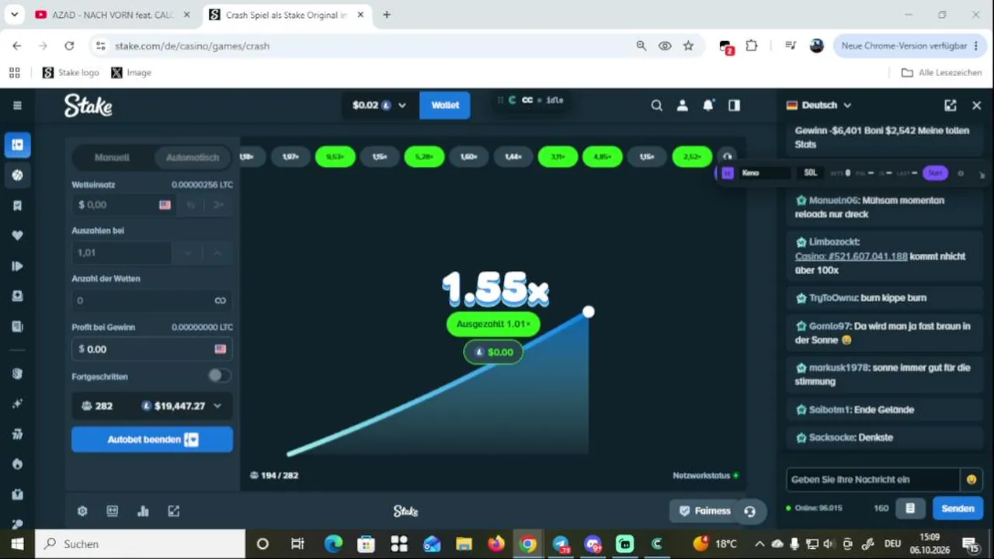994x559 pixels.
Task: Open the emoji picker in chat
Action: [x=971, y=480]
